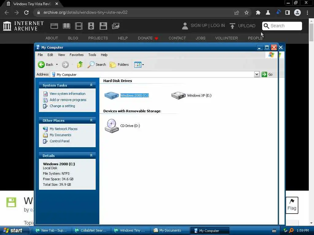The width and height of the screenshot is (314, 235).
Task: Click the UPLOAD link
Action: point(242,26)
